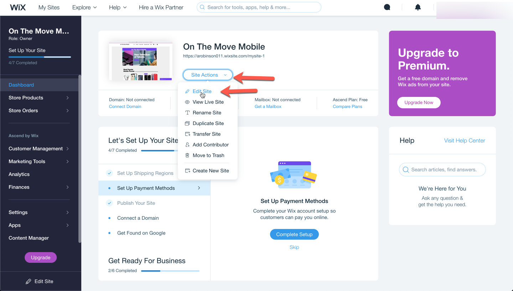Image resolution: width=513 pixels, height=291 pixels.
Task: Click the magnifier icon in top search bar
Action: coord(202,7)
